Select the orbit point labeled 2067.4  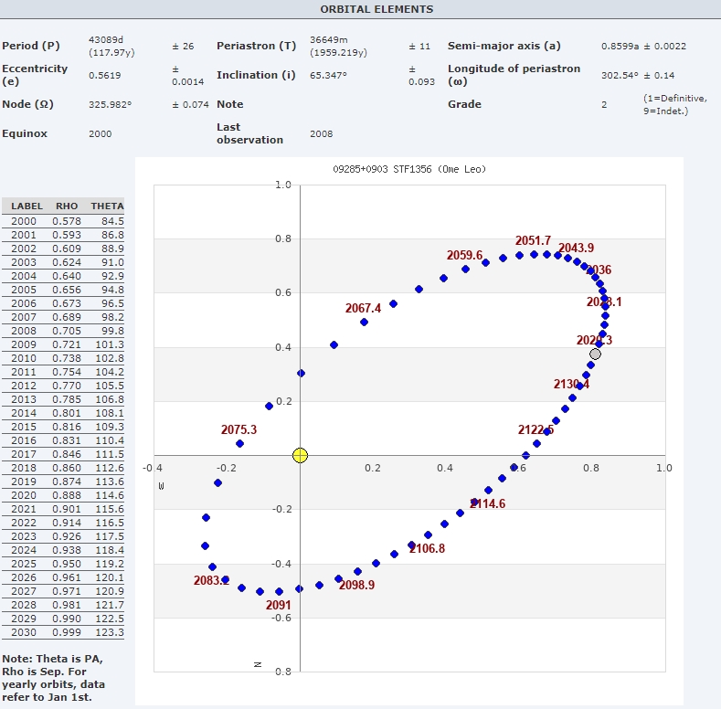click(364, 322)
